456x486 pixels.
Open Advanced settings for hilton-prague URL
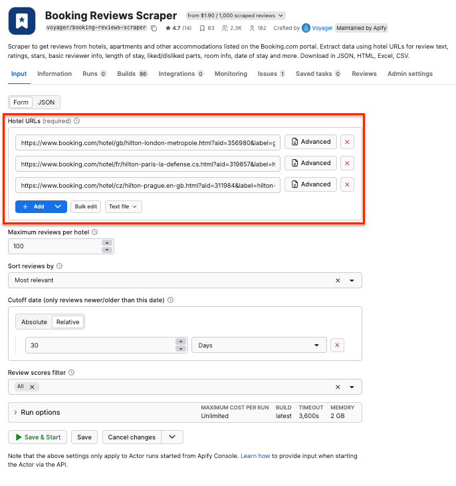point(311,184)
